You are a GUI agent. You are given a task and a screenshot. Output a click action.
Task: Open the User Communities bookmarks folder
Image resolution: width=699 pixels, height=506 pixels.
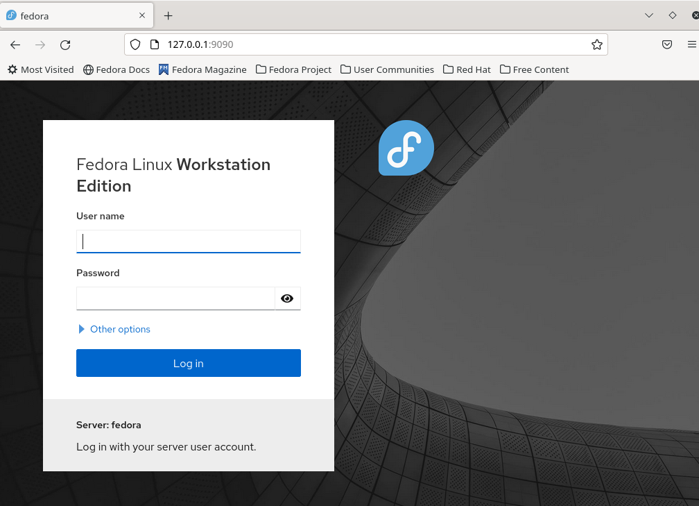387,69
